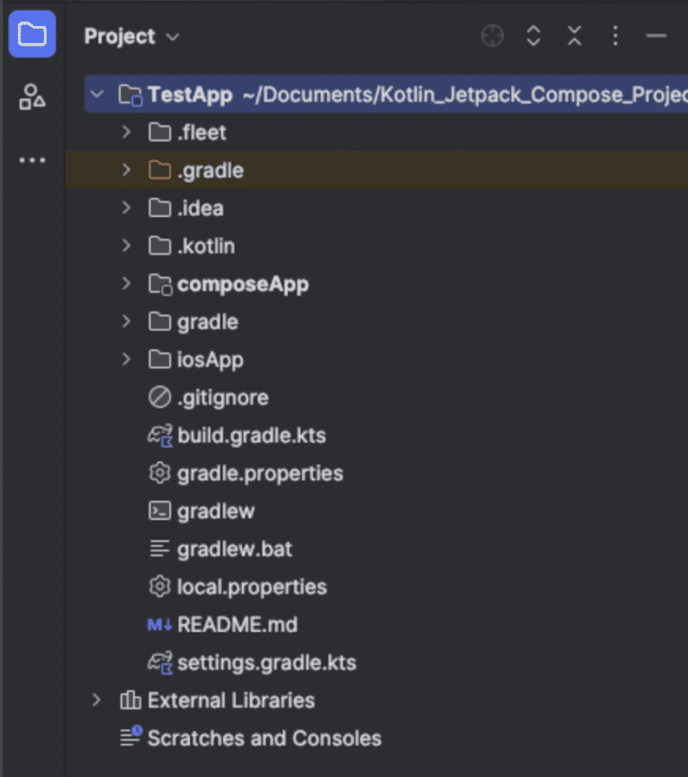Viewport: 688px width, 777px height.
Task: Click the Expand All icon in toolbar
Action: click(x=533, y=36)
